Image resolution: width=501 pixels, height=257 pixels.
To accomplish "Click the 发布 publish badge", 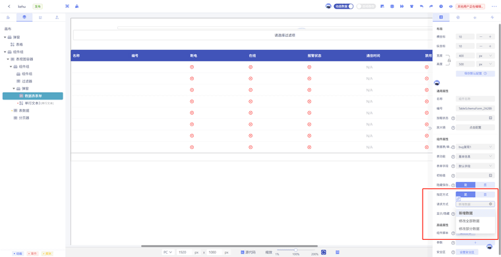I will click(x=38, y=7).
